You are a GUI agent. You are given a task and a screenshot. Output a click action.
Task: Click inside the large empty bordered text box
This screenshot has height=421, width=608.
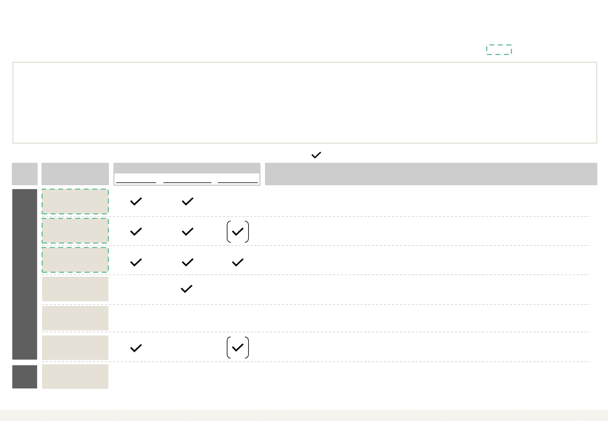305,103
